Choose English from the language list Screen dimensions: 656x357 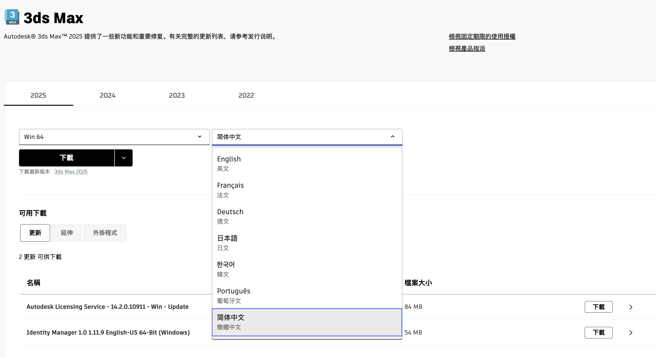point(229,163)
